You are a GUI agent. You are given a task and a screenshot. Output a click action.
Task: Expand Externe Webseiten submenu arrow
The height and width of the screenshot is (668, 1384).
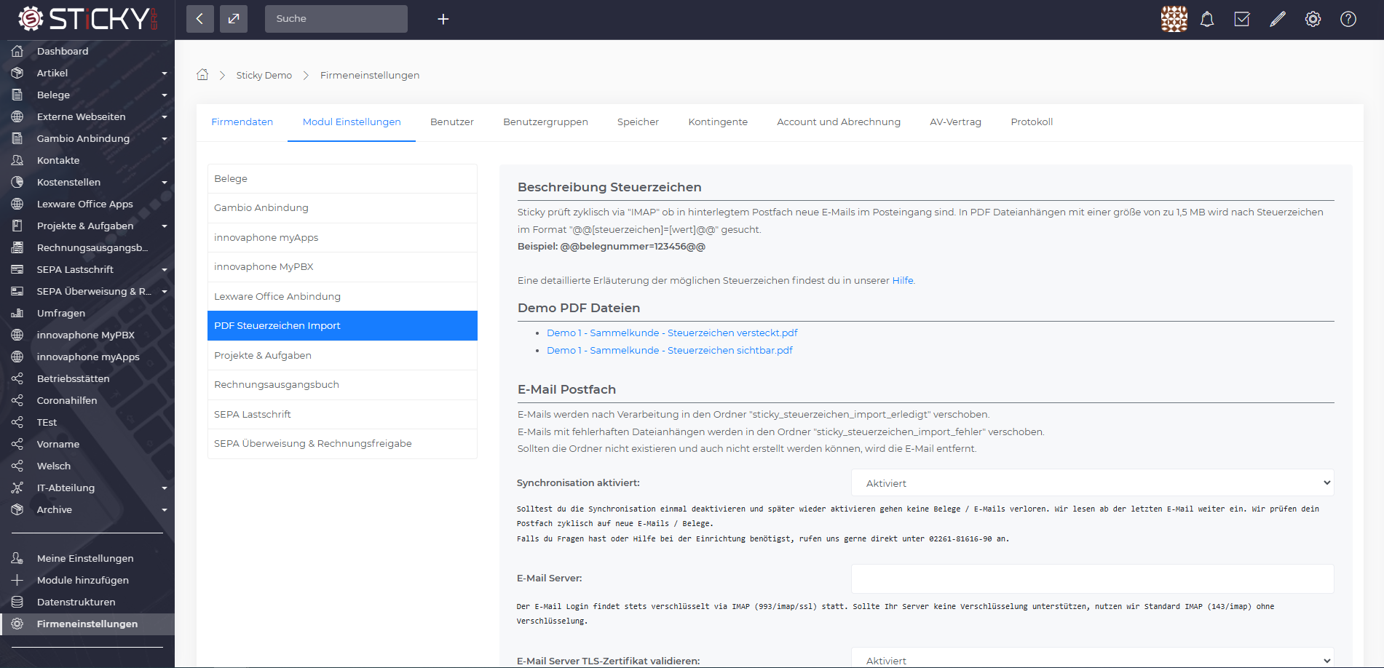click(165, 117)
